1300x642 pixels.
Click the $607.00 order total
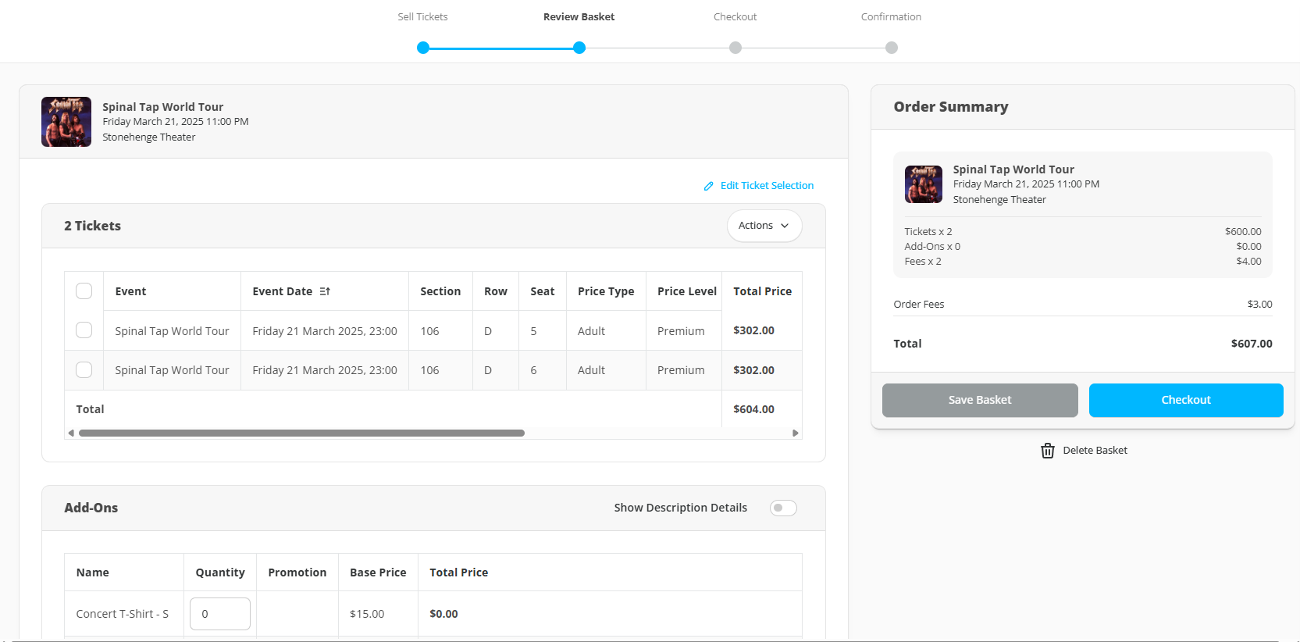coord(1252,344)
